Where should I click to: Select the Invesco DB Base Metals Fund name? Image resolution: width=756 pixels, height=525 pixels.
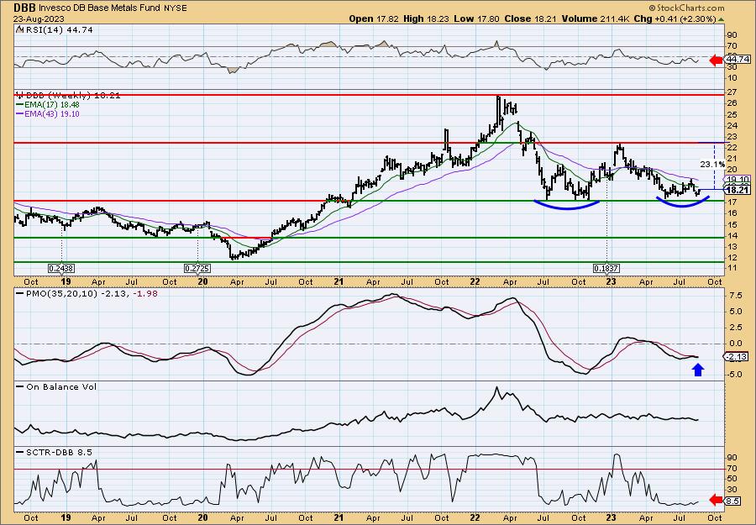101,8
